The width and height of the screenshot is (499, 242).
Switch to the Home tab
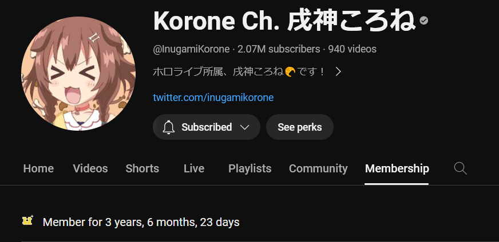(x=38, y=168)
